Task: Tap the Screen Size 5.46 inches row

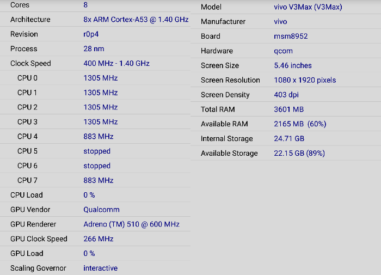Action: click(286, 65)
